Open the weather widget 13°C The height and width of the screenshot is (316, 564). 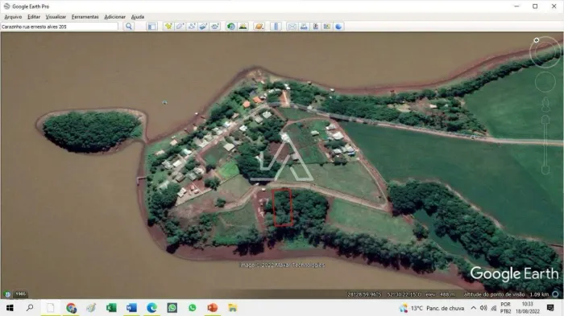432,308
